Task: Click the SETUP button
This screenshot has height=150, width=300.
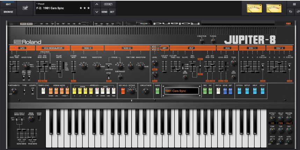Action: coord(247,91)
